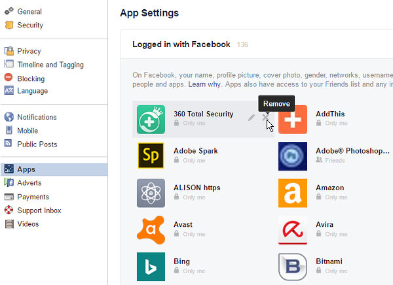Viewport: 393px width, 285px height.
Task: Click the 360 Total Security app icon
Action: coord(151,120)
